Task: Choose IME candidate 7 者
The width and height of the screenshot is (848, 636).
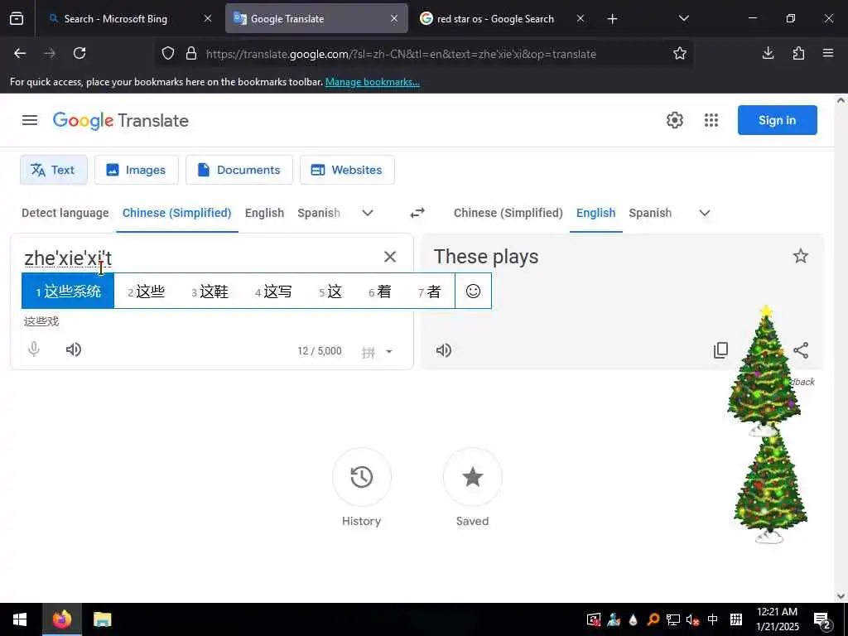Action: [x=430, y=291]
